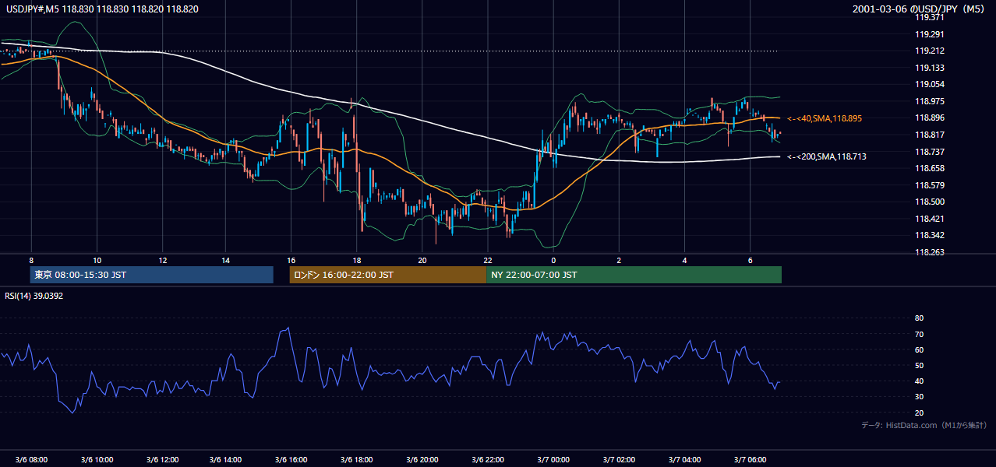This screenshot has height=467, width=996.
Task: Click price axis label 119.212
Action: [930, 51]
